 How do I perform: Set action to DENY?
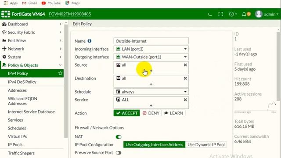coord(151,113)
